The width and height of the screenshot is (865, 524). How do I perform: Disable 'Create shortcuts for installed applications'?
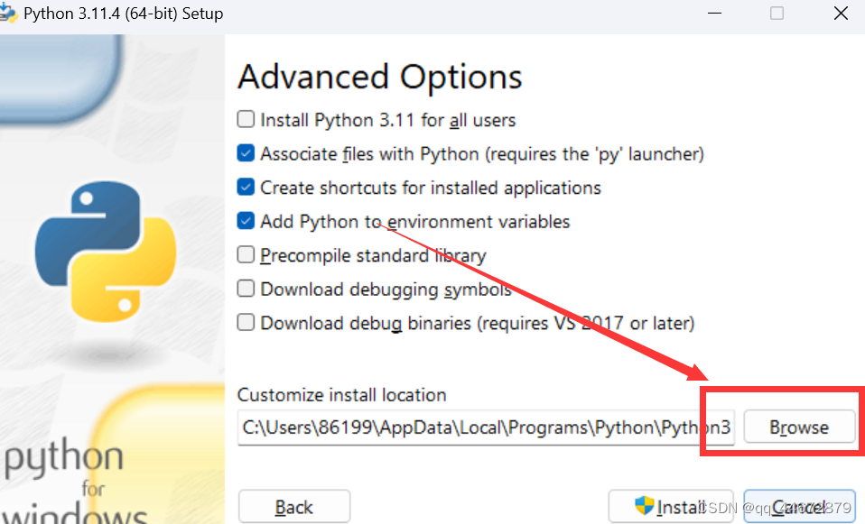245,187
